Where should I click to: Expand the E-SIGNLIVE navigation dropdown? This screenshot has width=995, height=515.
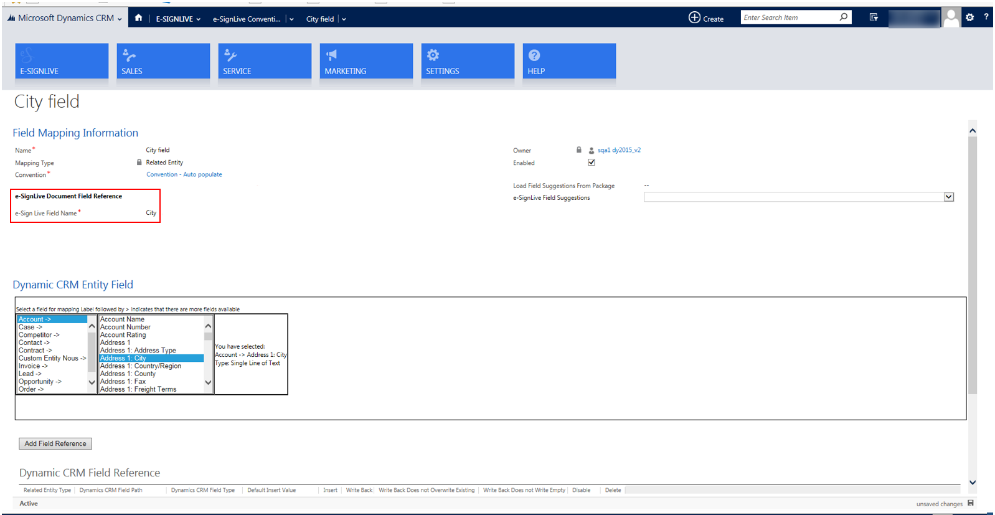[x=199, y=19]
